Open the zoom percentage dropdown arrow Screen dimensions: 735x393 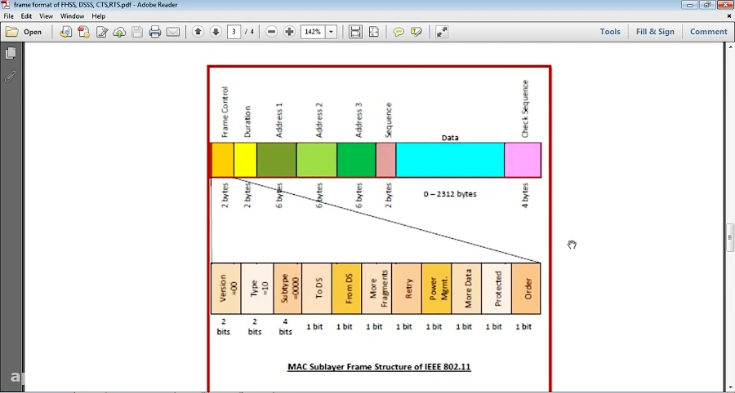(332, 32)
